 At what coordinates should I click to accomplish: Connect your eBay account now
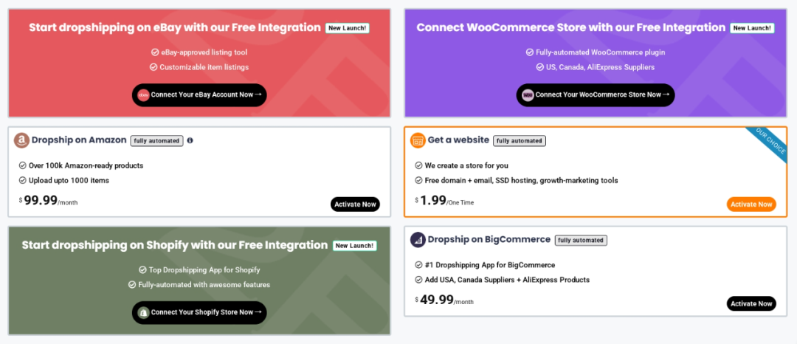(x=199, y=94)
